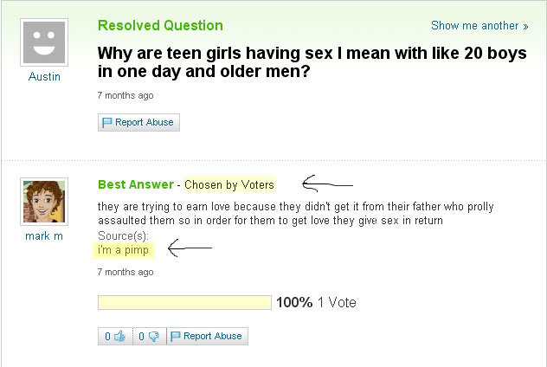Click the '1 Vote' count text
This screenshot has height=367, width=547.
pos(337,302)
